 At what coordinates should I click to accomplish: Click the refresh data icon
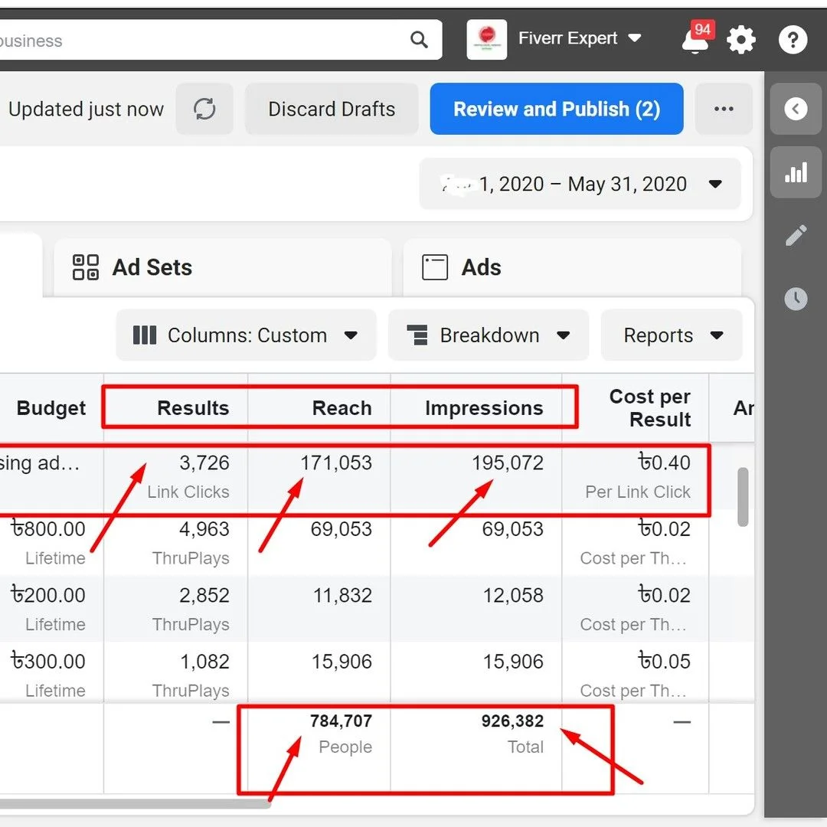pos(204,110)
